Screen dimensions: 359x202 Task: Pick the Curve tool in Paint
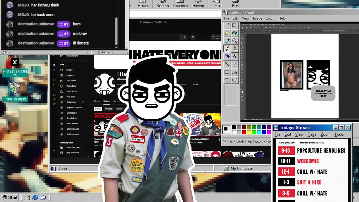click(235, 64)
